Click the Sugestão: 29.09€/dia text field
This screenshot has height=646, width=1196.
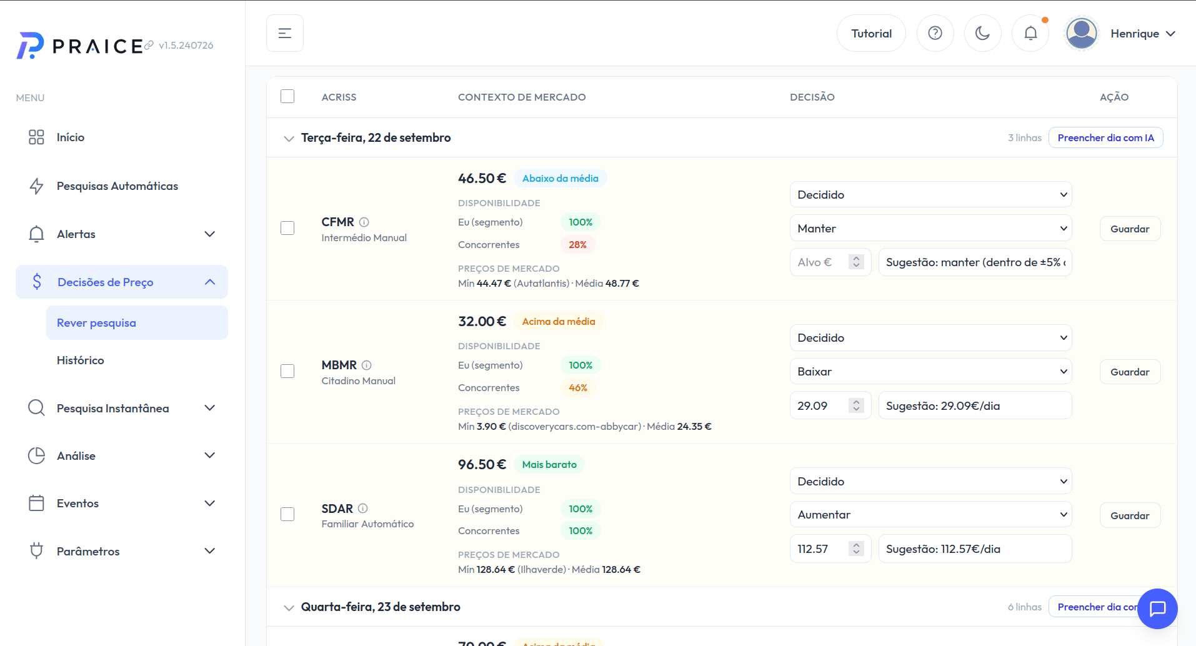pos(975,405)
